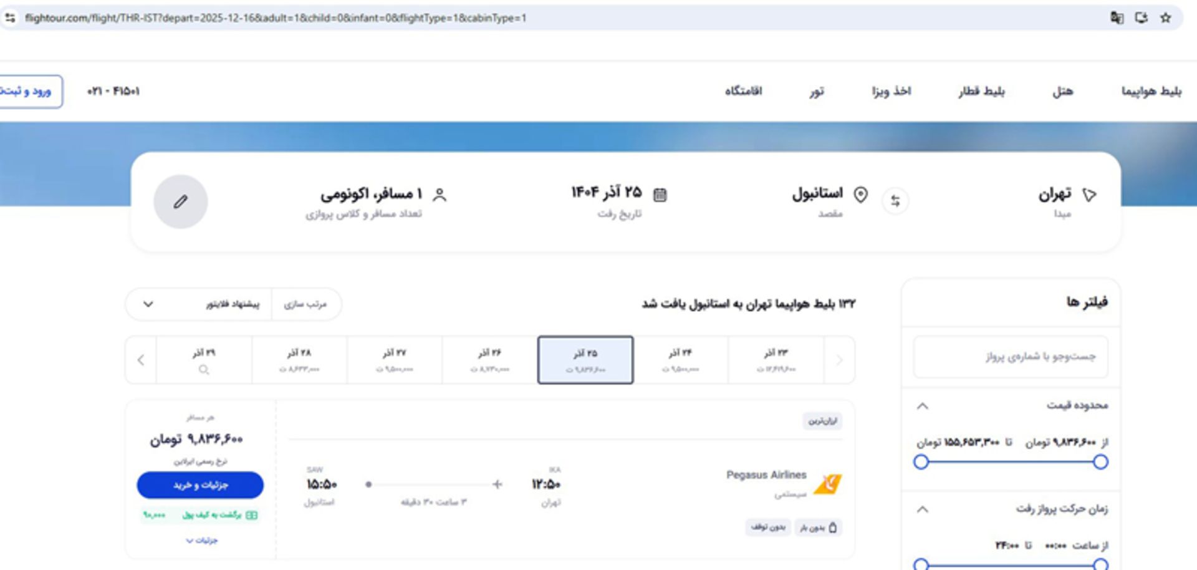The height and width of the screenshot is (570, 1197).
Task: Click the baggage icon on بدون بار tag
Action: pyautogui.click(x=834, y=527)
